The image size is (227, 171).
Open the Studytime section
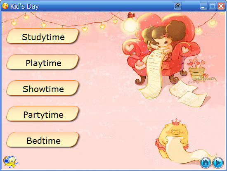43,36
